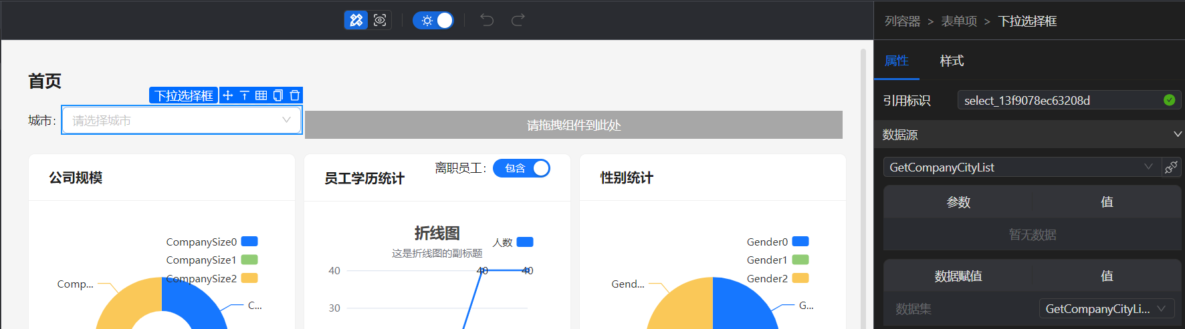Image resolution: width=1185 pixels, height=329 pixels.
Task: Open the 请选择城市 dropdown
Action: point(182,120)
